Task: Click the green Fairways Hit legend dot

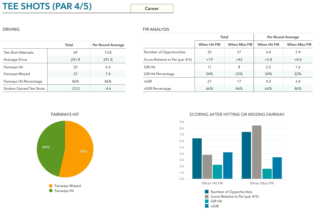Action: click(x=51, y=191)
